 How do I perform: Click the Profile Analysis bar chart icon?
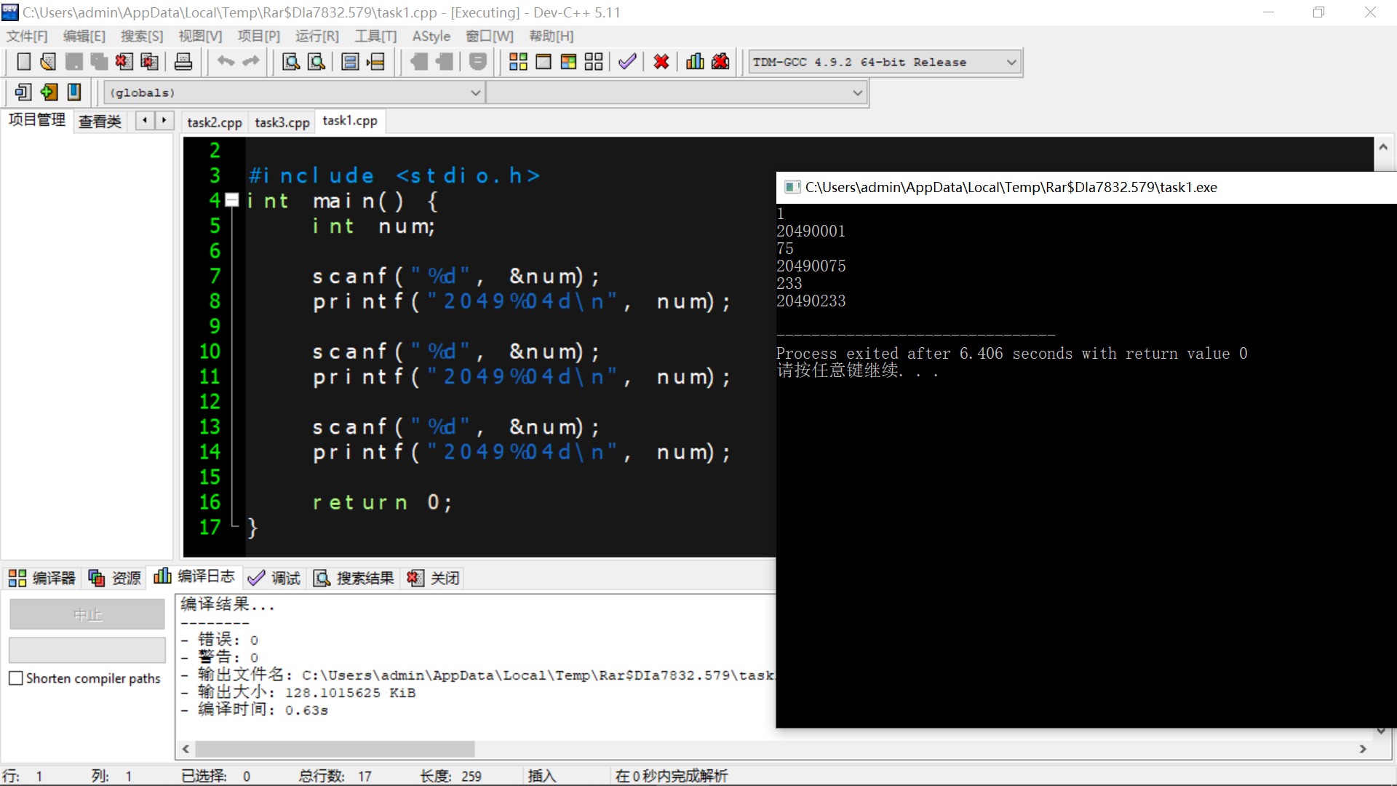point(695,62)
